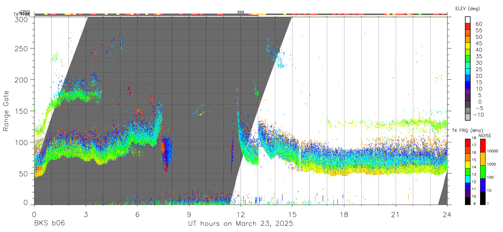Viewport: 503px width, 232px height.
Task: Click the '45' tick on ELEV color bar
Action: pyautogui.click(x=478, y=43)
